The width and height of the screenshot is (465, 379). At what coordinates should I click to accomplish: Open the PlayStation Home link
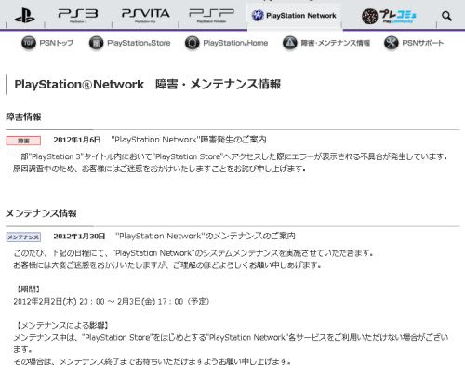pos(235,43)
